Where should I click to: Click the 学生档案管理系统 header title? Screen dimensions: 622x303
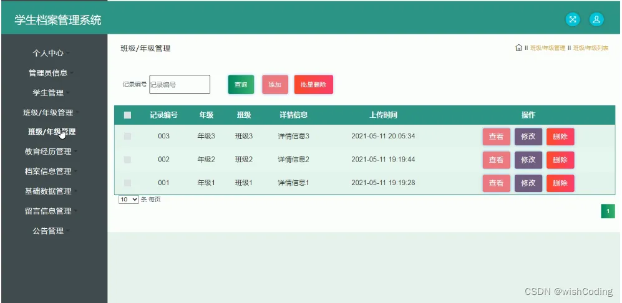point(58,20)
